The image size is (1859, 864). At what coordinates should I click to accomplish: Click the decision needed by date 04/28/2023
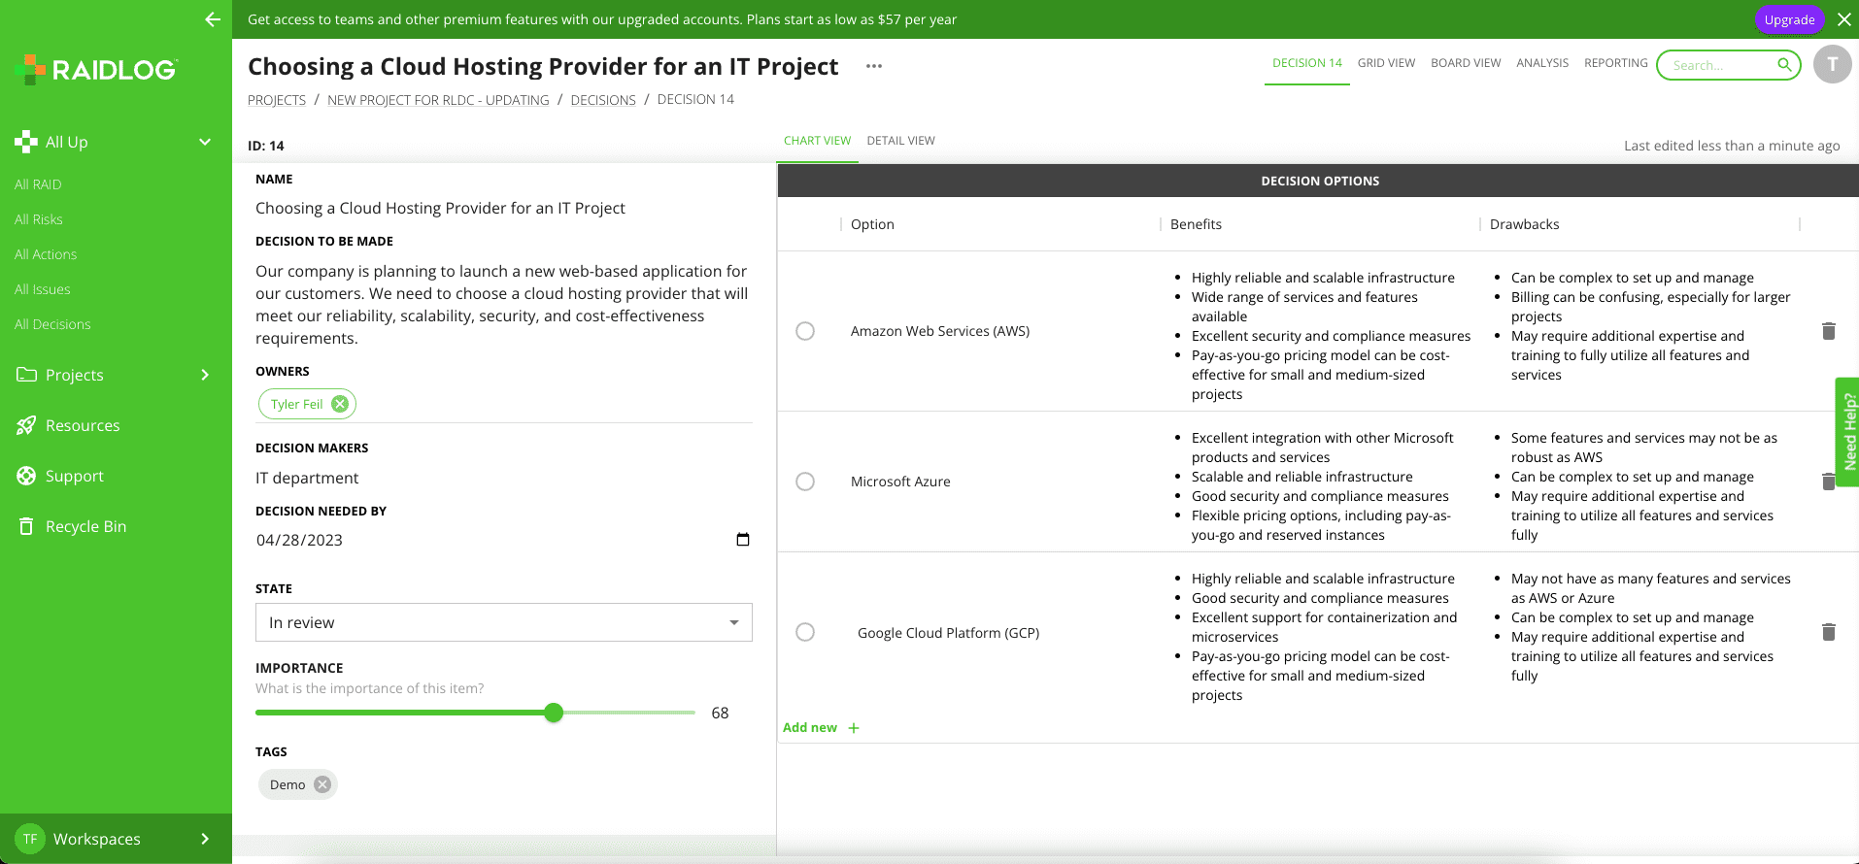[299, 540]
